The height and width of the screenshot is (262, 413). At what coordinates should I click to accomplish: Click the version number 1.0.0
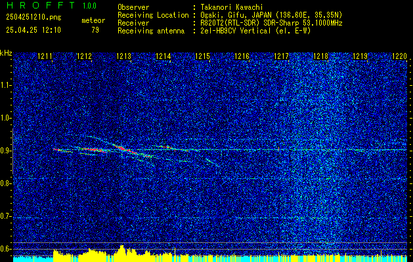89,6
